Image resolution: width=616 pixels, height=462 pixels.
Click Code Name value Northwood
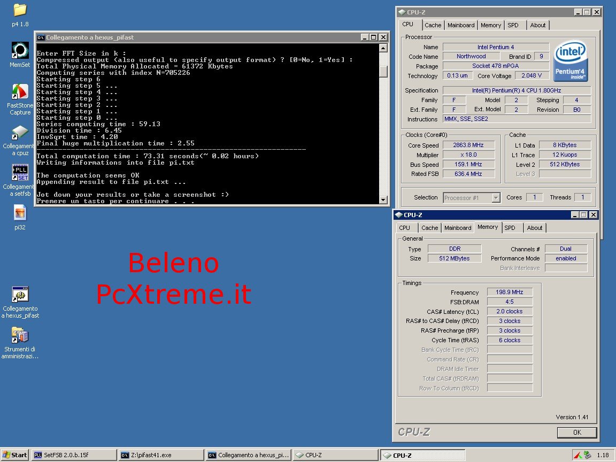tap(471, 56)
